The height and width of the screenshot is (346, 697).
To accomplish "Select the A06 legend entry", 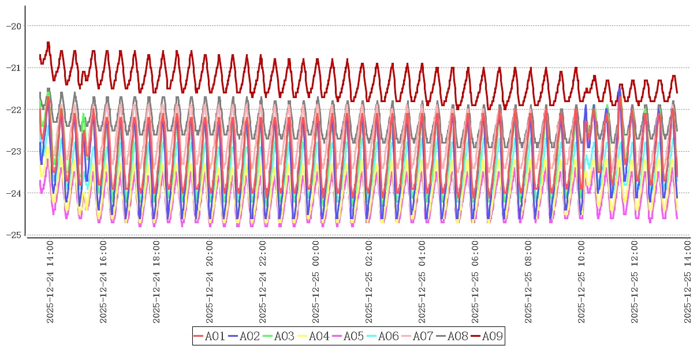I will click(388, 336).
